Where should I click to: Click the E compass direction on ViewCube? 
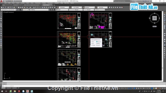(159, 18)
